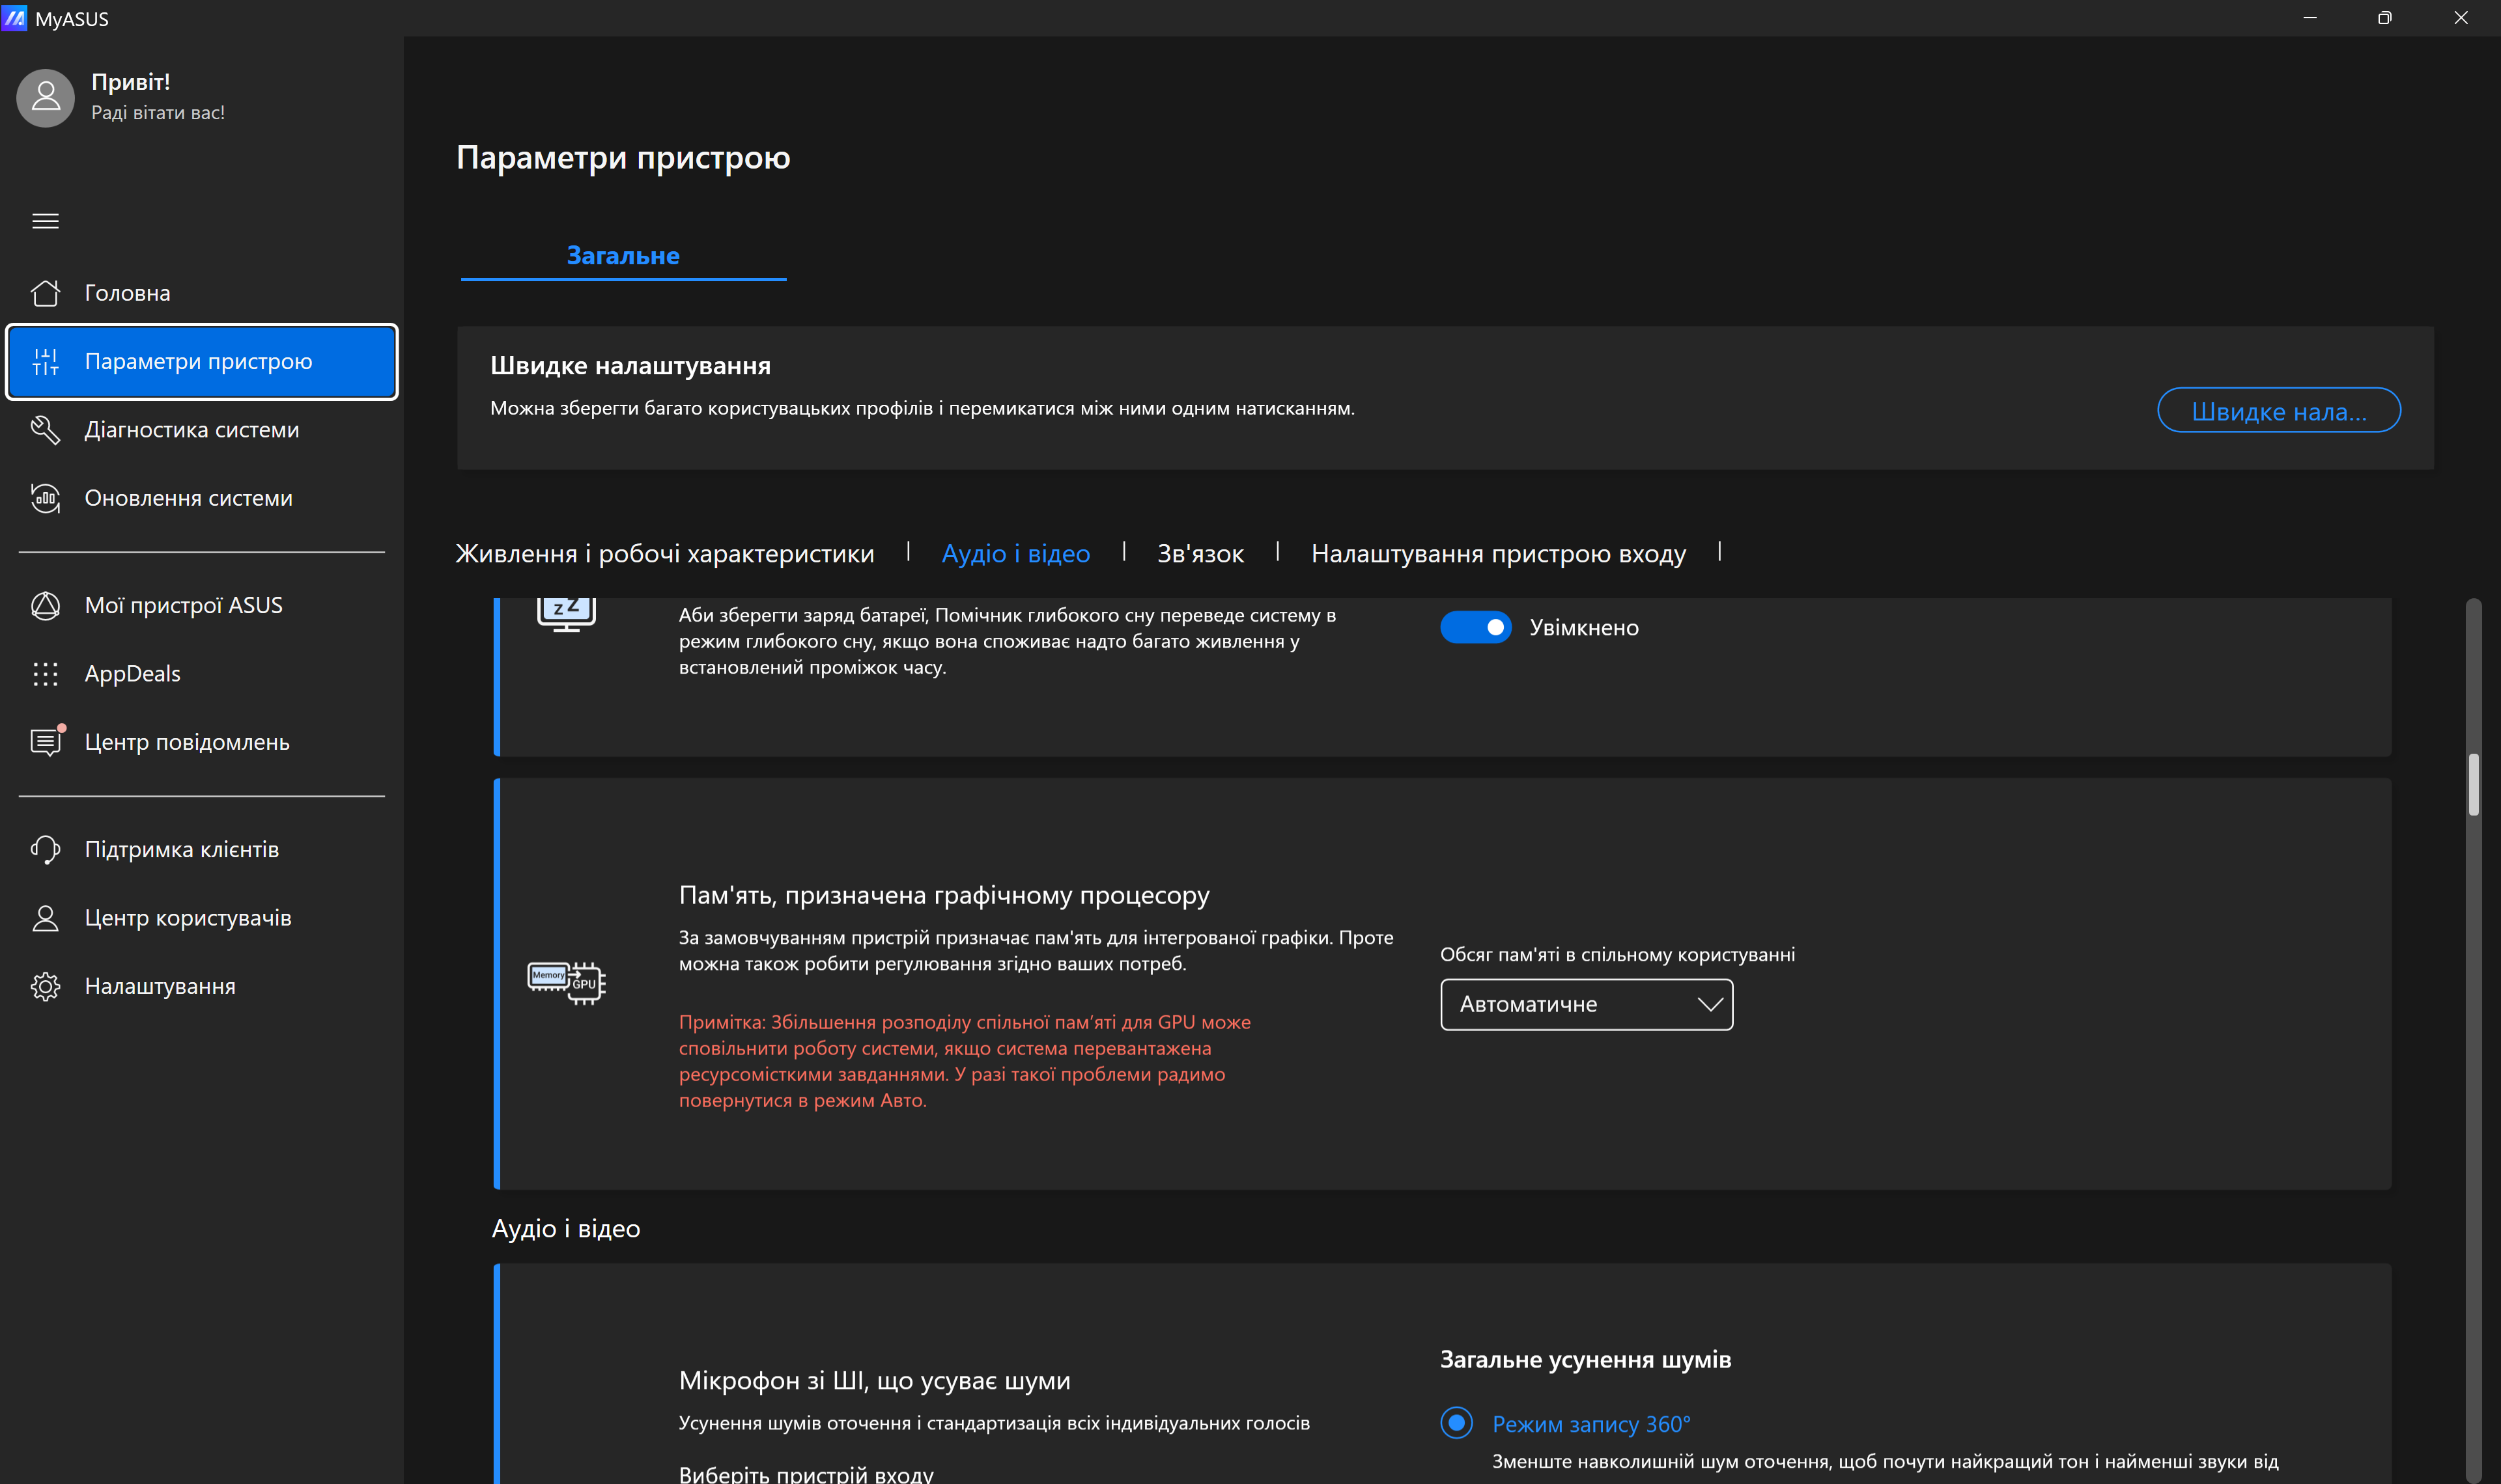Jump to Зв'язок section tab
The height and width of the screenshot is (1484, 2501).
tap(1200, 554)
